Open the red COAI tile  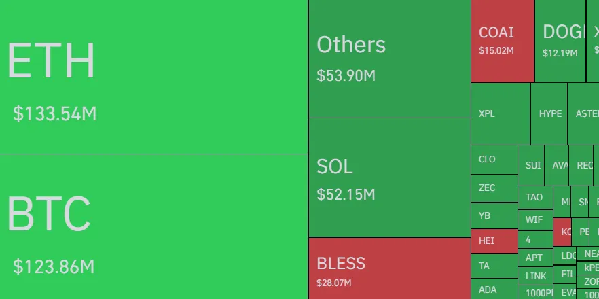[502, 41]
